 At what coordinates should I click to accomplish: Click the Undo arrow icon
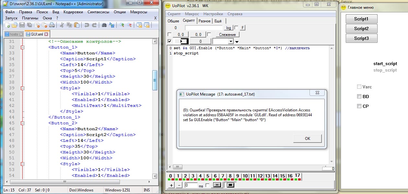coord(87,25)
